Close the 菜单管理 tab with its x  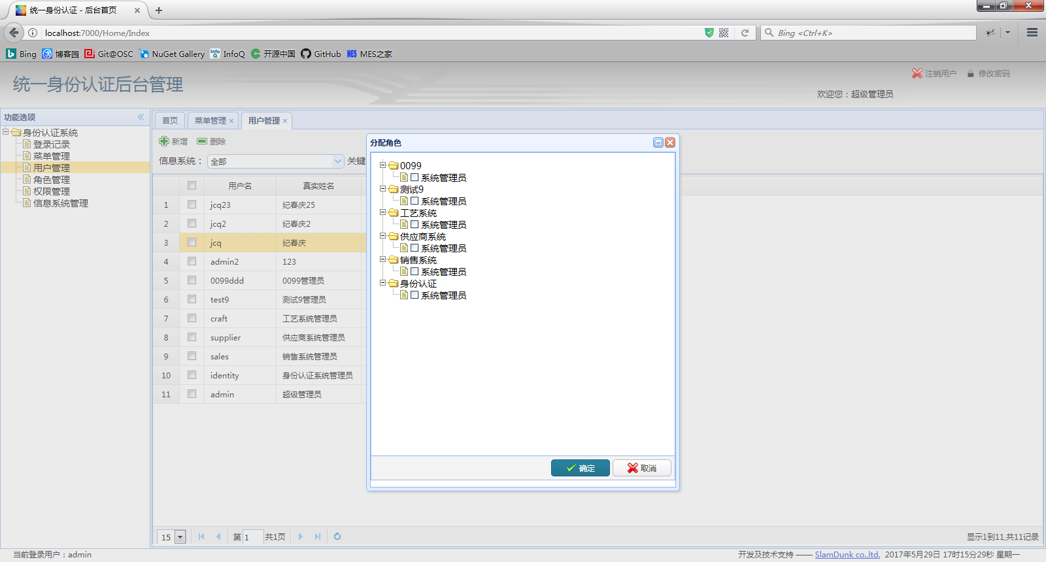click(x=231, y=121)
